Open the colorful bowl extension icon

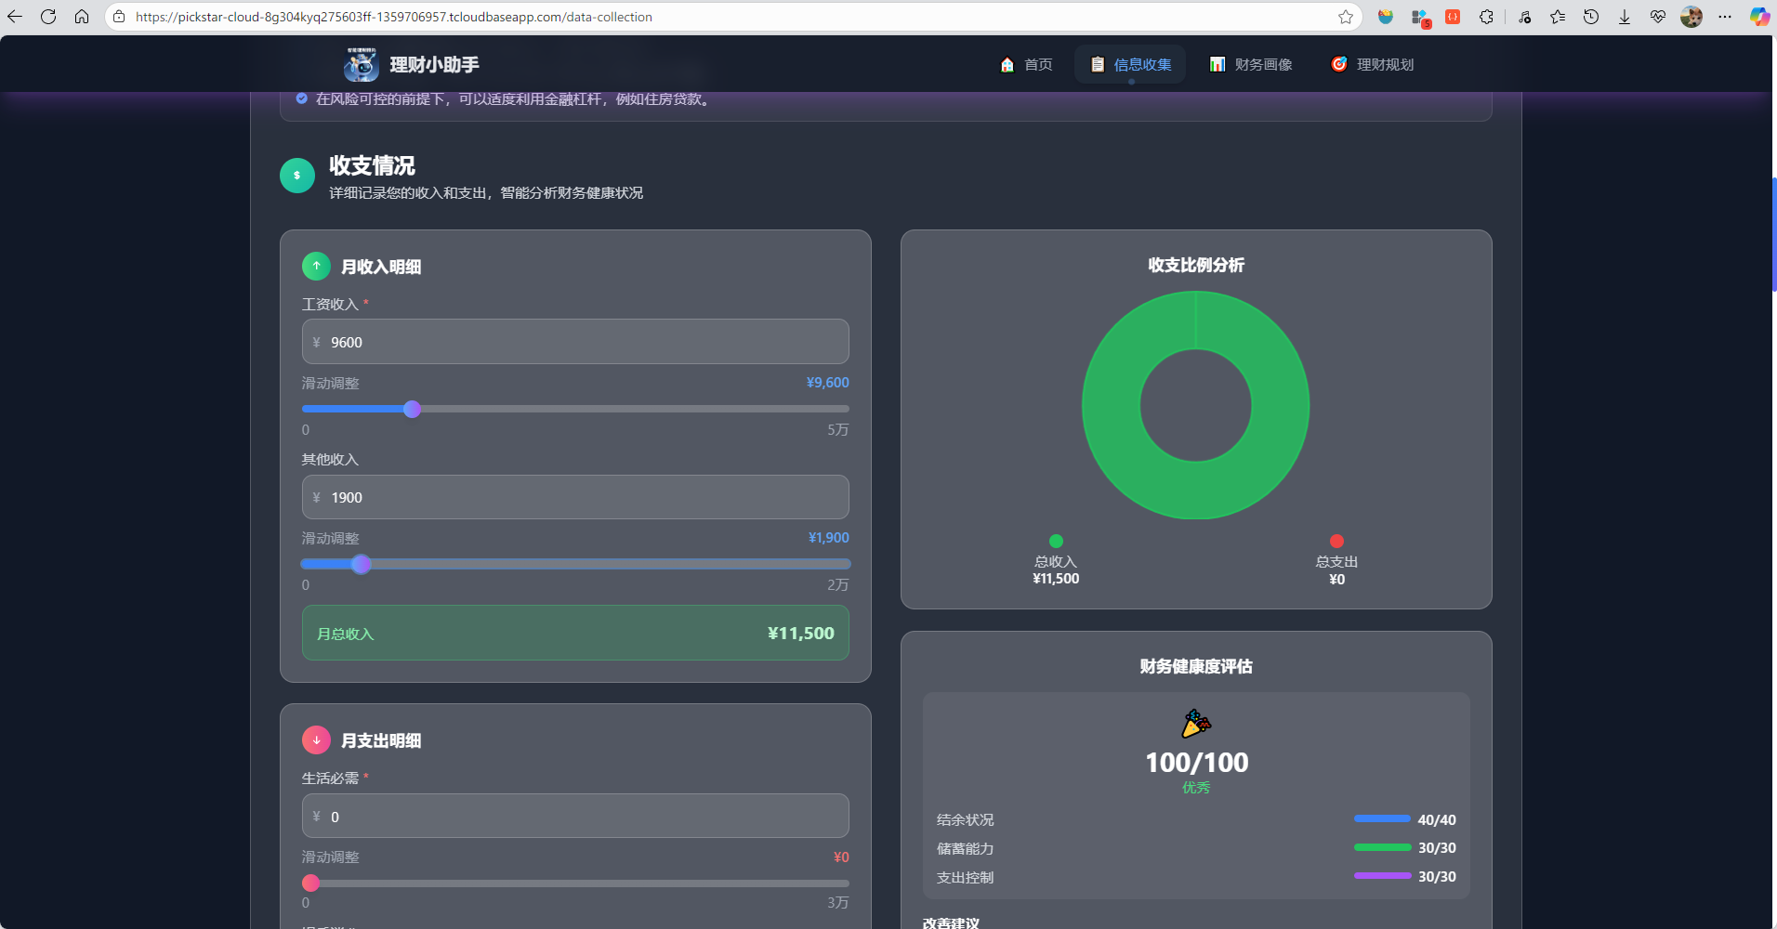pyautogui.click(x=1386, y=17)
